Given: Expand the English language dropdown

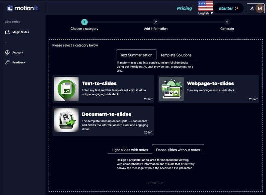Looking at the screenshot, I should (x=205, y=13).
